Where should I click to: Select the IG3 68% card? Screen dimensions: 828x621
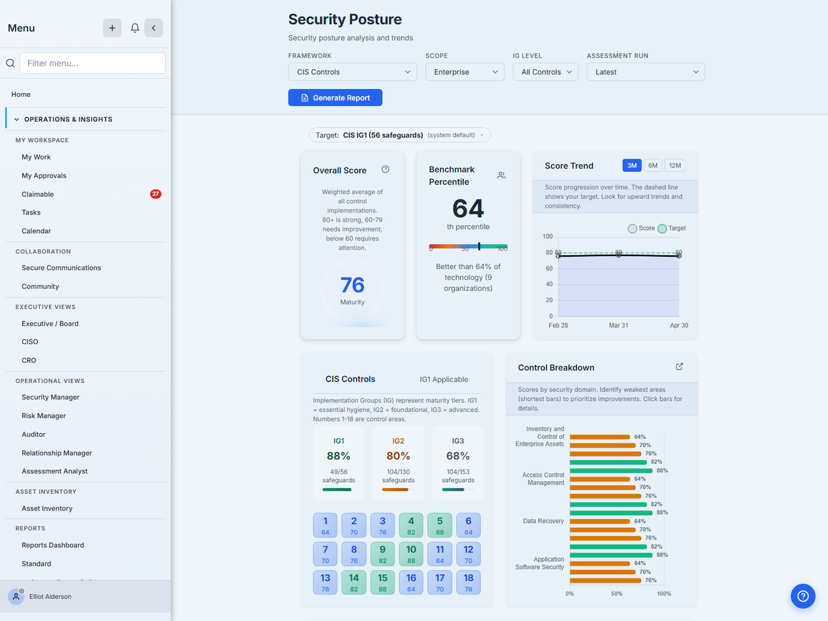(458, 463)
